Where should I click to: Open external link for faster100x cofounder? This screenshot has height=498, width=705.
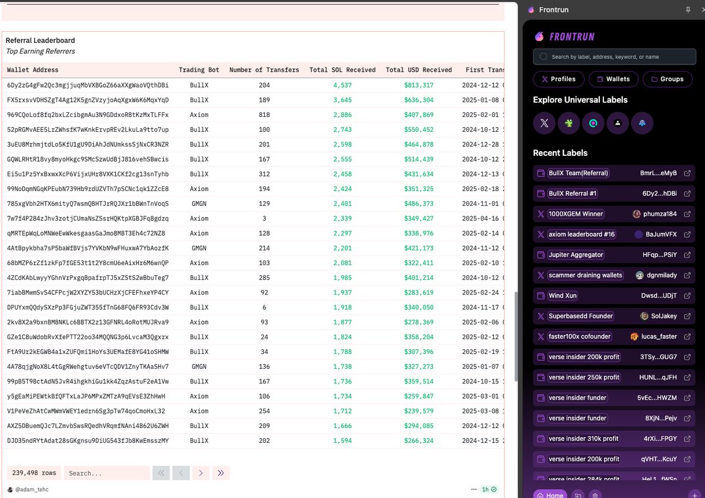(x=687, y=337)
